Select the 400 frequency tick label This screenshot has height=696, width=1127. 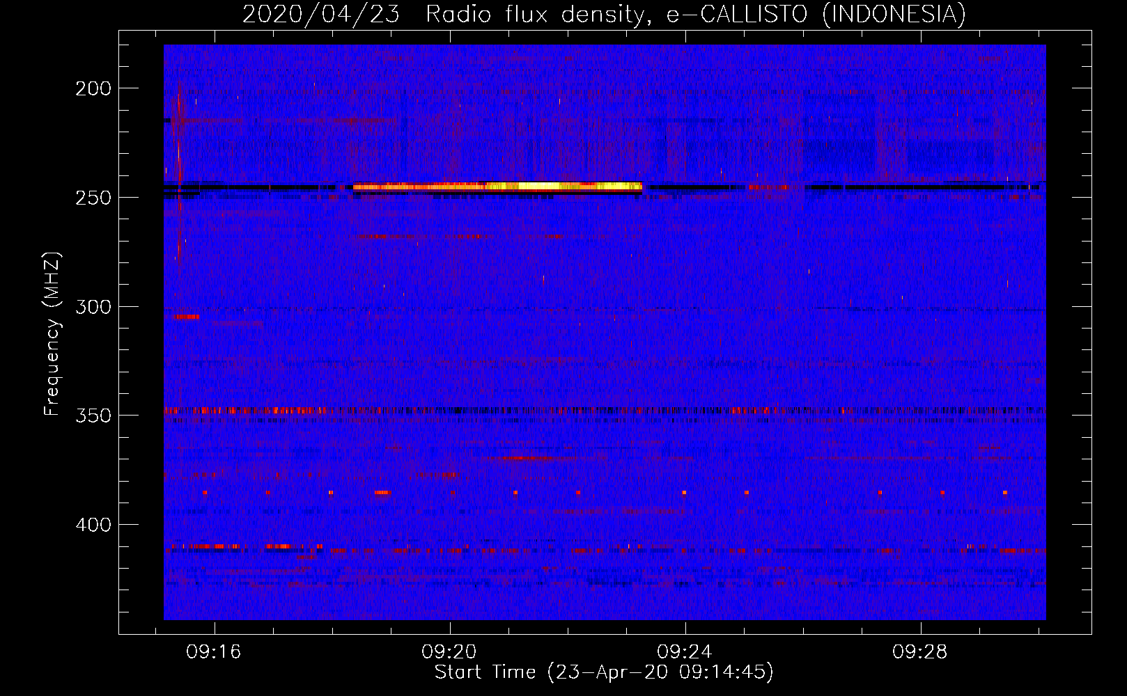(x=93, y=525)
